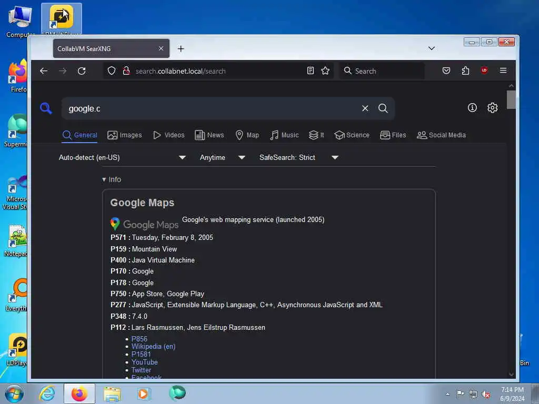Switch to the News category

point(209,135)
